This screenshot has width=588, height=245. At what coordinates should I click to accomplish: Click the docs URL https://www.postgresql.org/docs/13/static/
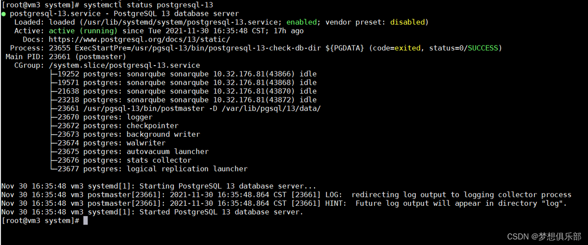pos(139,40)
